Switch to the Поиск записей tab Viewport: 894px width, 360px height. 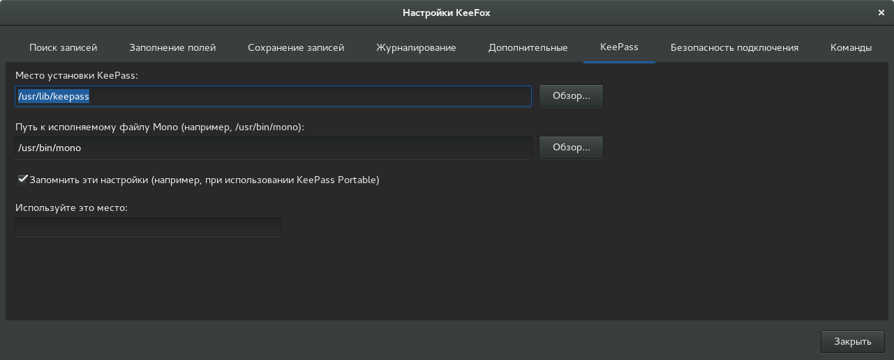(63, 47)
